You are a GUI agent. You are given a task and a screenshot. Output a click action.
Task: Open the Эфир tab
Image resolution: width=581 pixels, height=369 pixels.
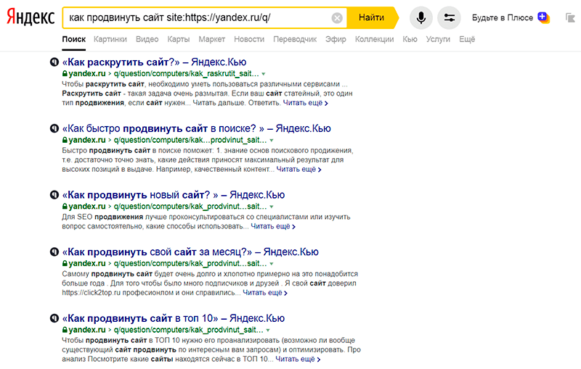[336, 39]
